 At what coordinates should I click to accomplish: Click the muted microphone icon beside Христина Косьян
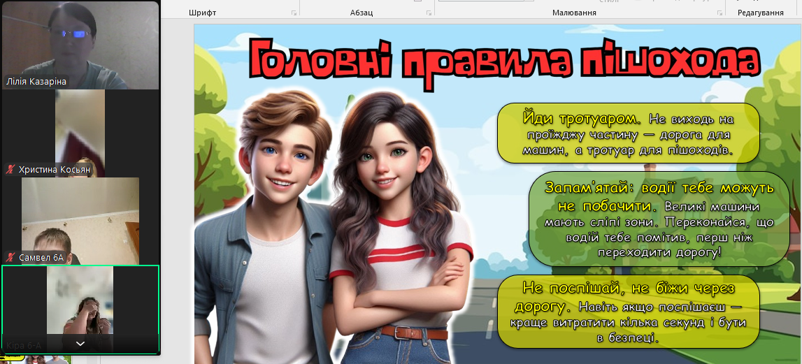click(10, 169)
